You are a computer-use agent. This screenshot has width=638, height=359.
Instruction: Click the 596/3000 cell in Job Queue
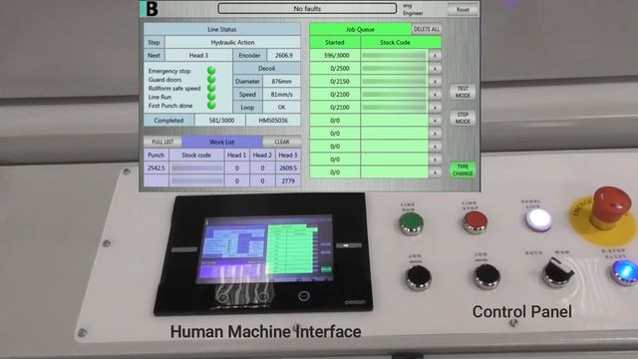point(335,56)
